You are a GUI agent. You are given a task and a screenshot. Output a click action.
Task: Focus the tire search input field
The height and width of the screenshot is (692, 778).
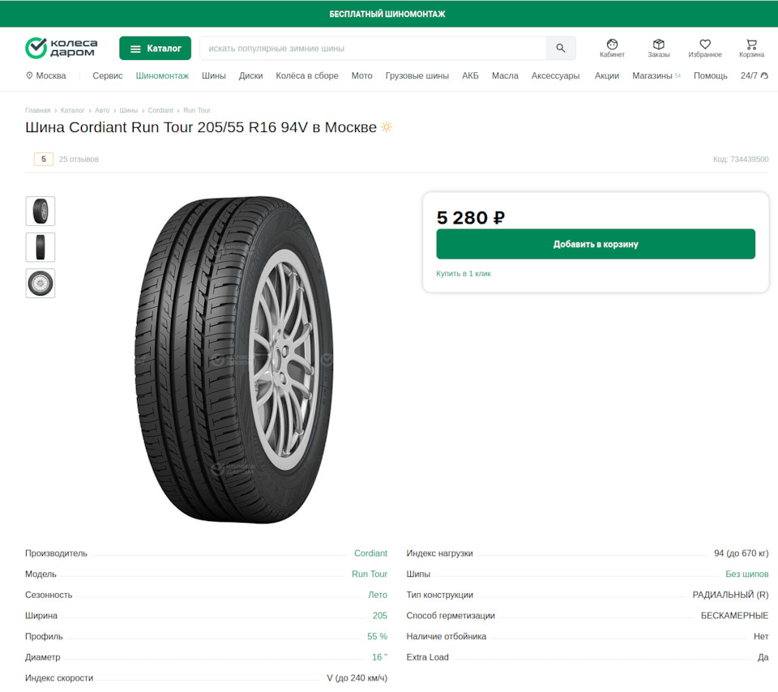(373, 49)
